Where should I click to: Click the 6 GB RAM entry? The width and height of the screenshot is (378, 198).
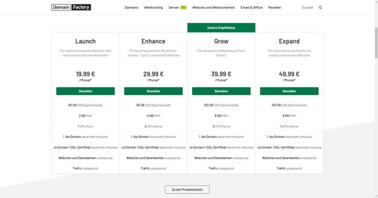click(x=222, y=116)
